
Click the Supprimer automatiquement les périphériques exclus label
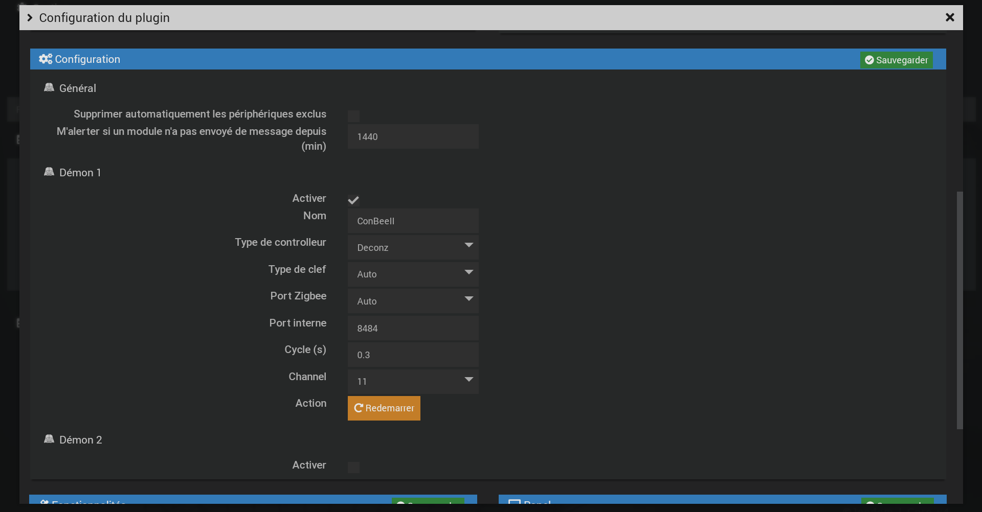click(200, 114)
